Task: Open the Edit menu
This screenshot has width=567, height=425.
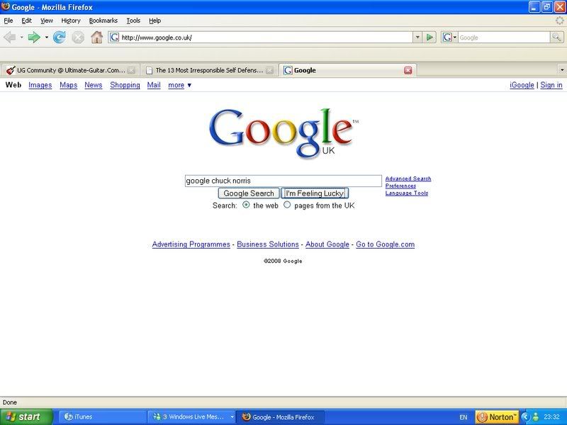Action: pos(26,21)
